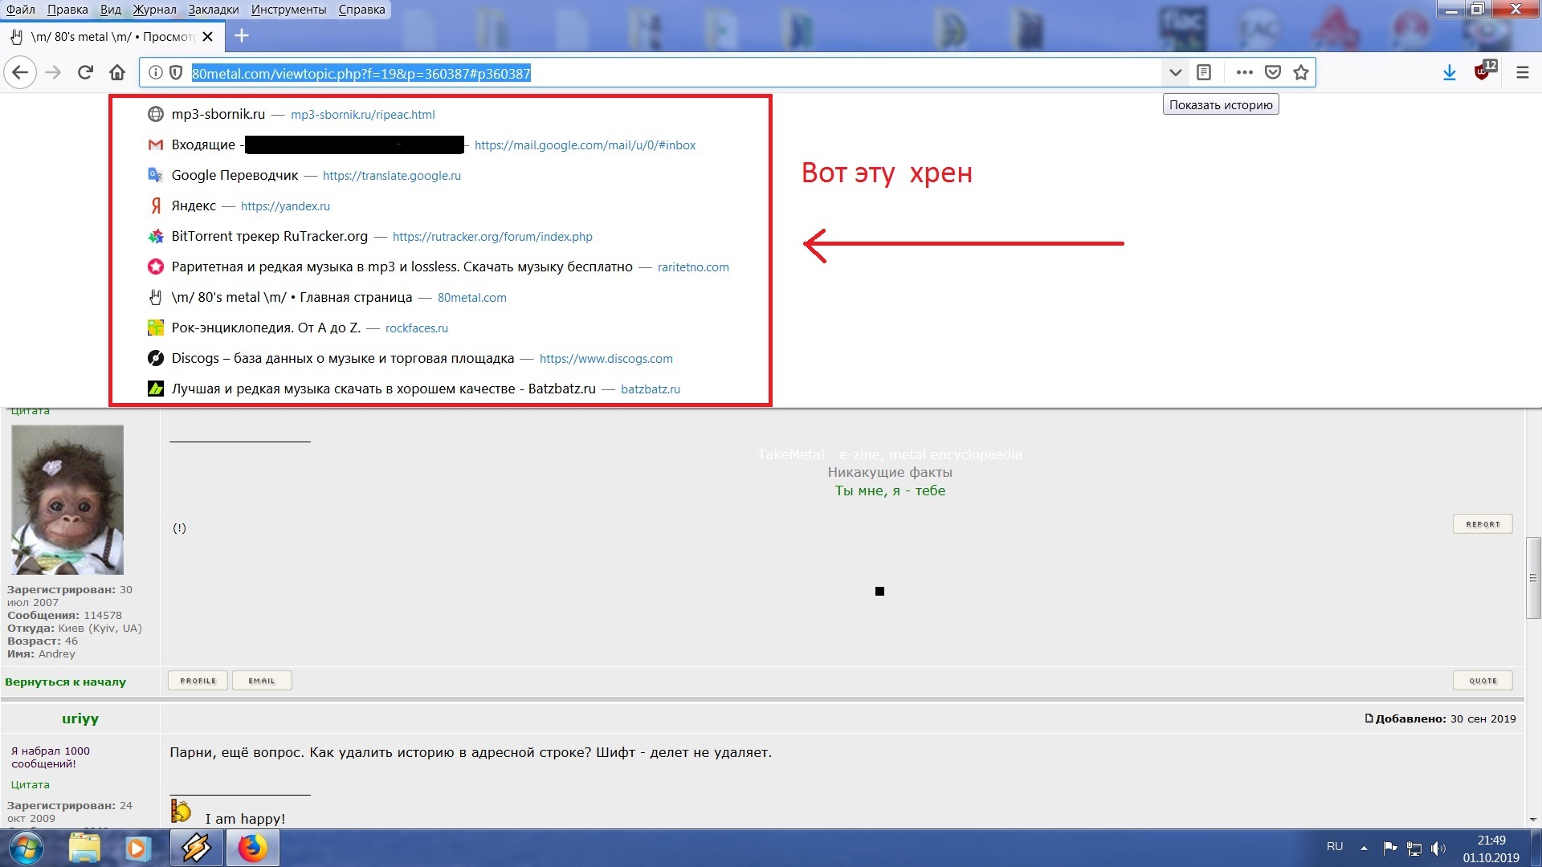Open a new tab with plus button
The height and width of the screenshot is (867, 1542).
tap(241, 36)
